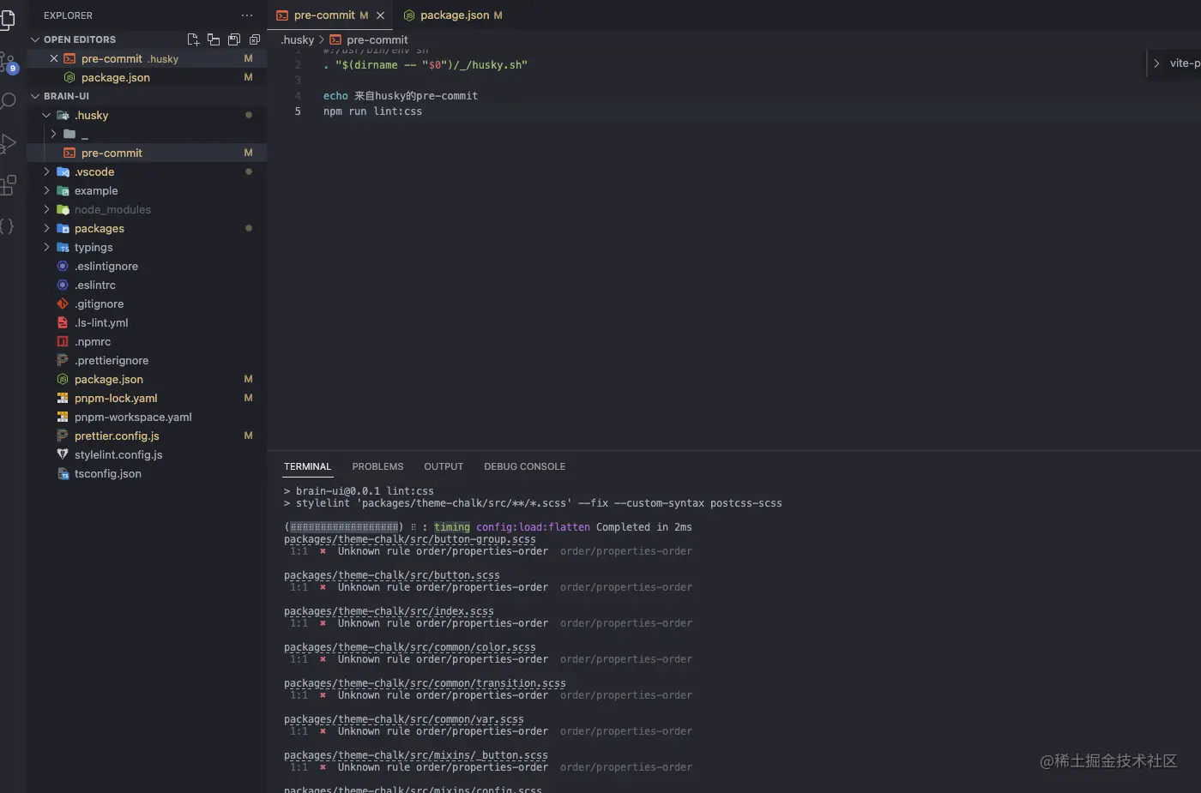This screenshot has height=793, width=1201.
Task: Open the curly braces JSON activity icon
Action: [7, 226]
